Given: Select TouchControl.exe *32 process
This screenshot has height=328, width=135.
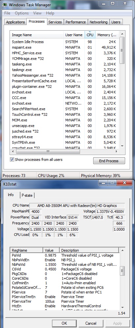Looking at the screenshot, I should point(65,114).
